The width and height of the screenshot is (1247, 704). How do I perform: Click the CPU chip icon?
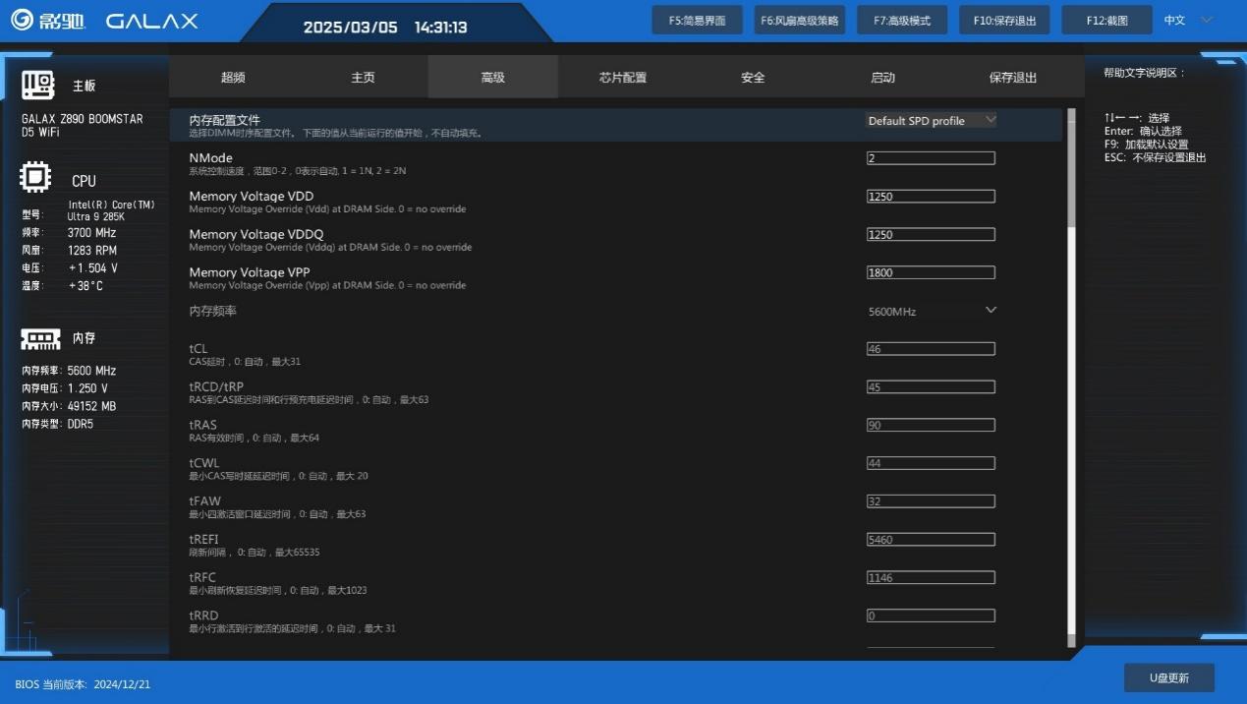click(36, 178)
